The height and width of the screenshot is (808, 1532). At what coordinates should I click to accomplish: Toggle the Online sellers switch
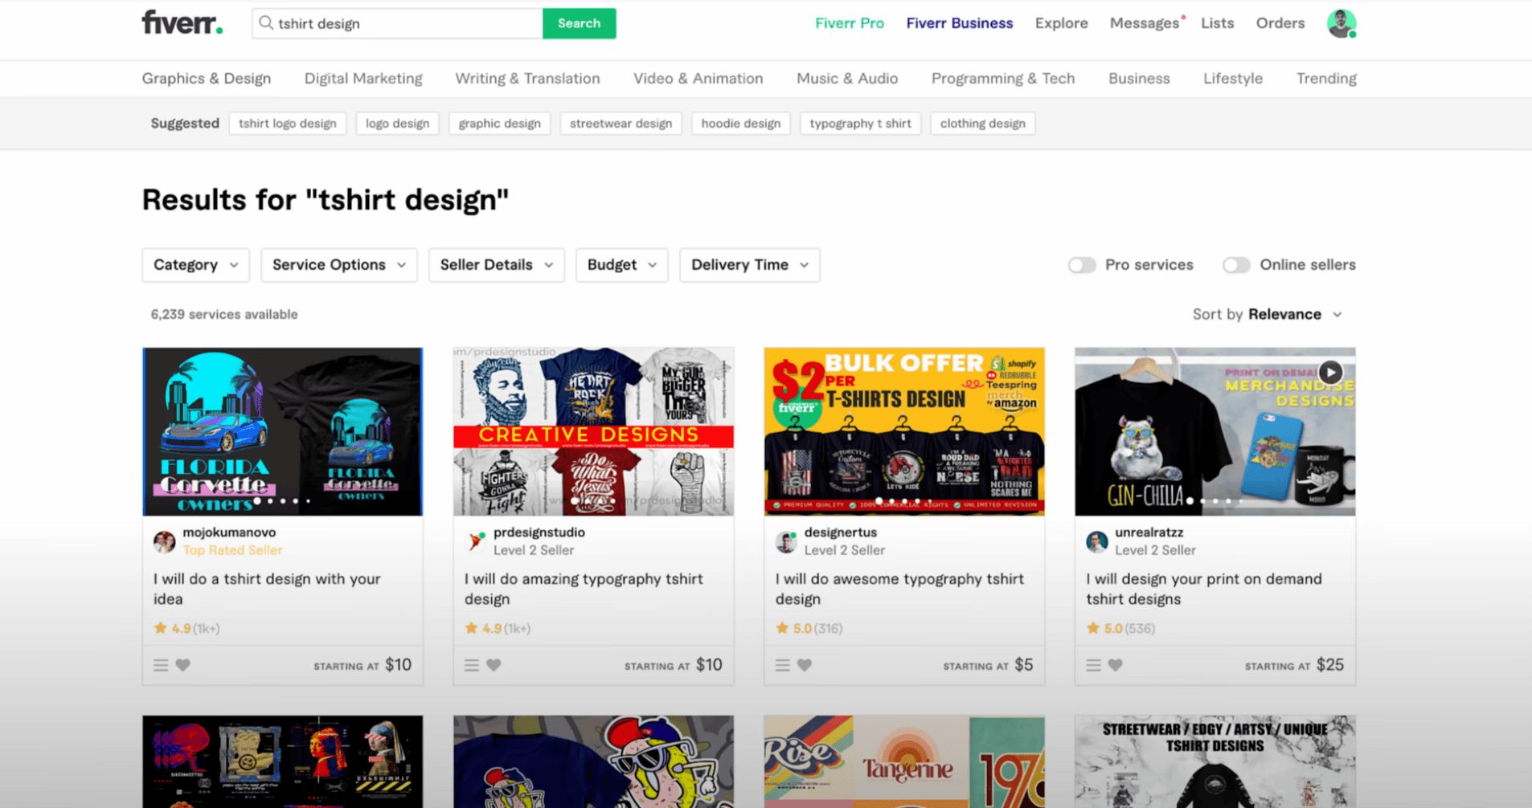(1236, 265)
